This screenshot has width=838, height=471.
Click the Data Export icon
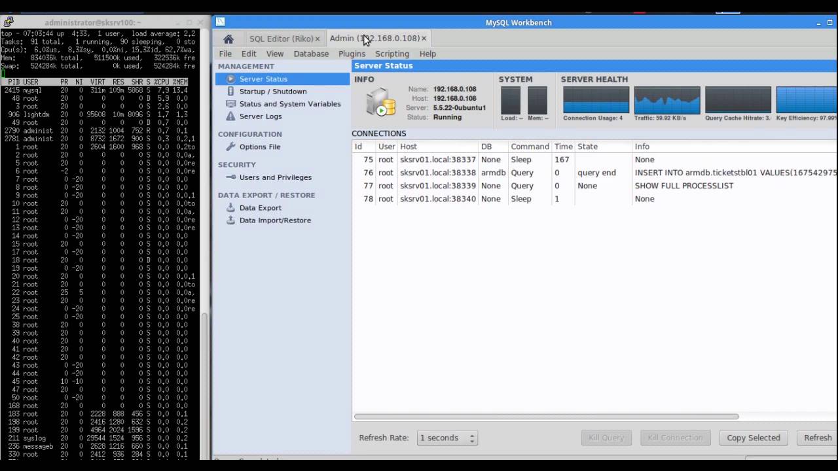click(x=230, y=208)
